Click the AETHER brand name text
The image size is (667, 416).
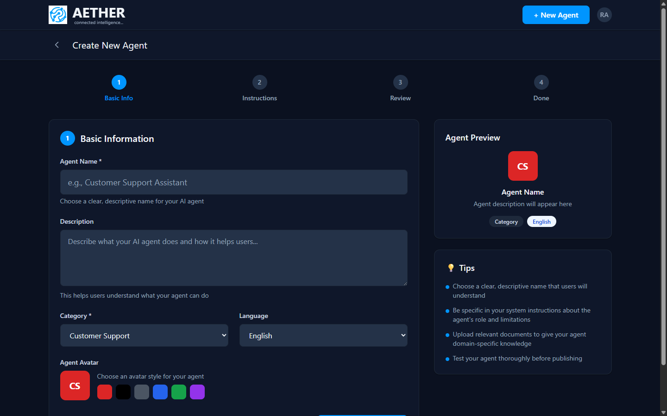click(x=99, y=12)
